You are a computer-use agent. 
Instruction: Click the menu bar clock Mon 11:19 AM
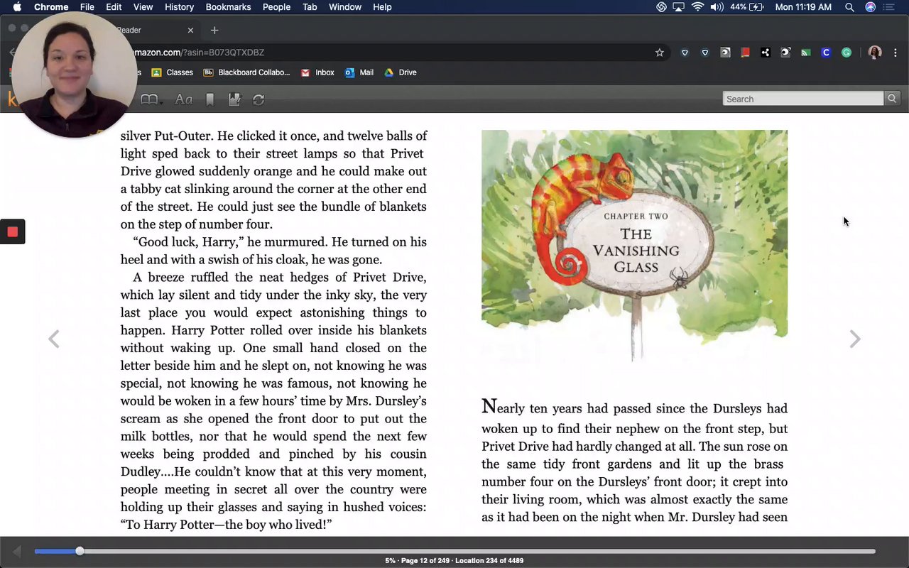pyautogui.click(x=803, y=7)
